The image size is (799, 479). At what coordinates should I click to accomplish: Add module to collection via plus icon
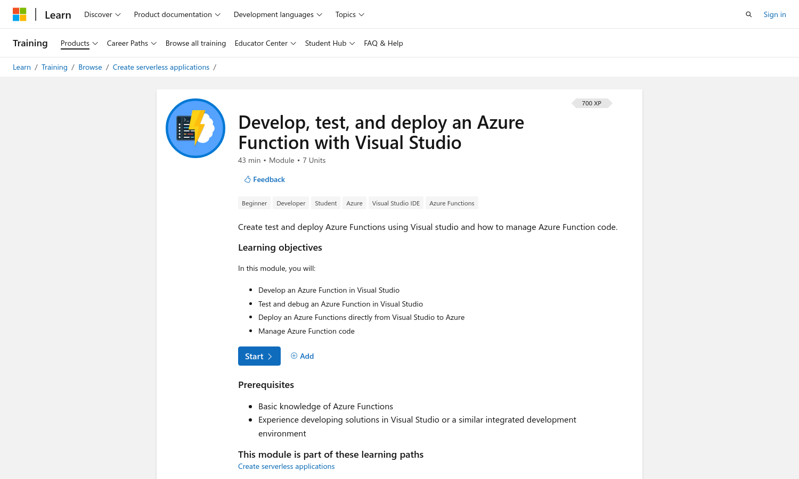(302, 356)
